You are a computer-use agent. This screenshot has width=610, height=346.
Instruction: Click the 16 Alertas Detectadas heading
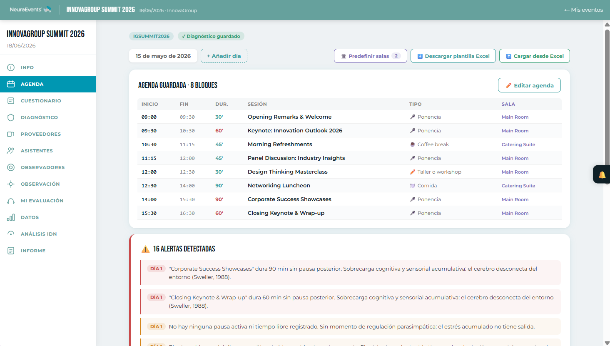[x=184, y=249]
